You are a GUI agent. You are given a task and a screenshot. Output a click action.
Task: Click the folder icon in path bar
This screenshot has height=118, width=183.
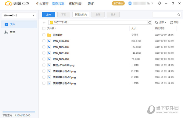coord(51,22)
